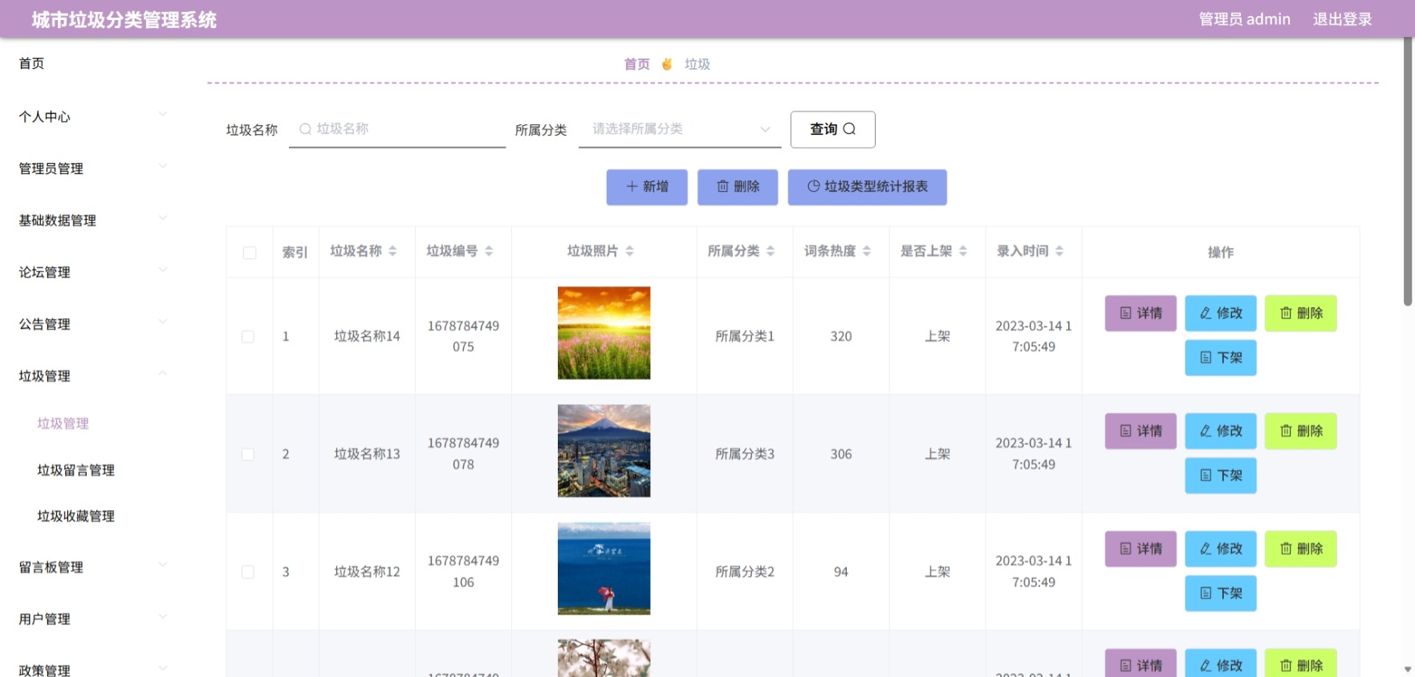Click the 所属分类2 cell
Screen dimensions: 1415x677
pyautogui.click(x=745, y=572)
